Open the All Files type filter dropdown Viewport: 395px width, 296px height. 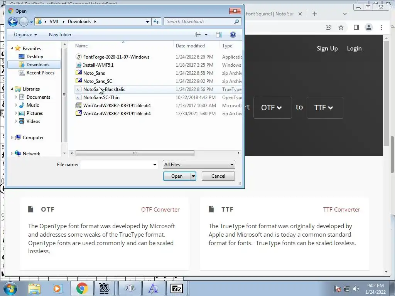pyautogui.click(x=199, y=165)
